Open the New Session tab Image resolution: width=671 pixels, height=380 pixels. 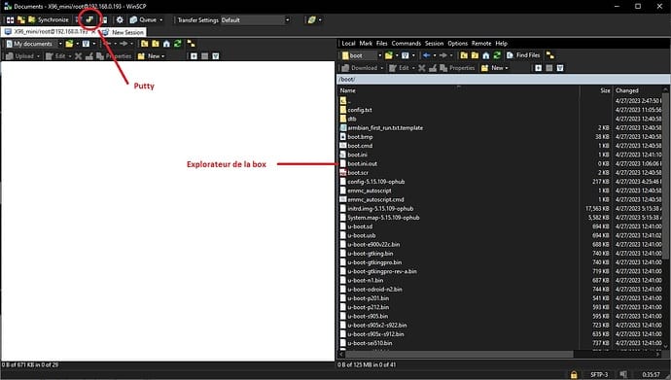[x=123, y=32]
